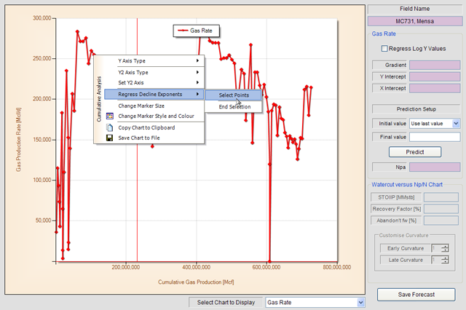Click the Copy Chart to Clipboard icon
Viewport: 466px width, 310px height.
coord(110,127)
